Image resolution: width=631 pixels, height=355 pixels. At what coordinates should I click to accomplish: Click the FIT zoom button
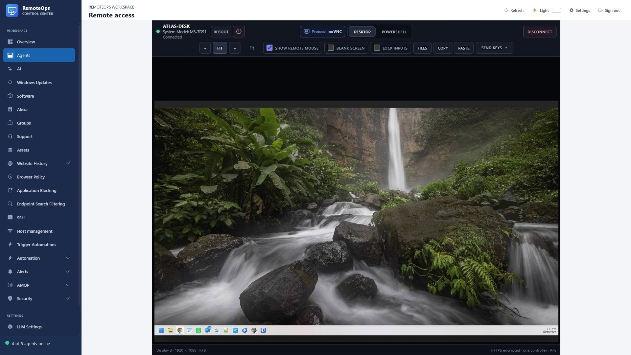[220, 48]
